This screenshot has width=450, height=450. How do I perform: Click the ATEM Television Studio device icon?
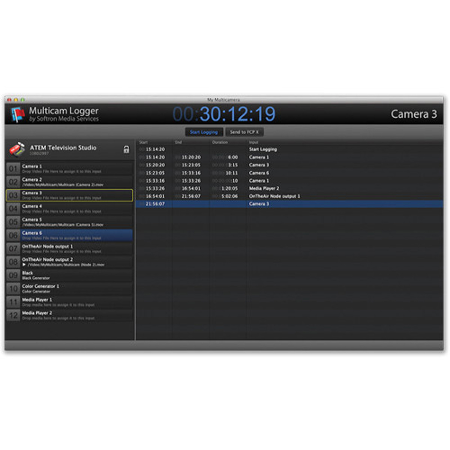pyautogui.click(x=17, y=149)
